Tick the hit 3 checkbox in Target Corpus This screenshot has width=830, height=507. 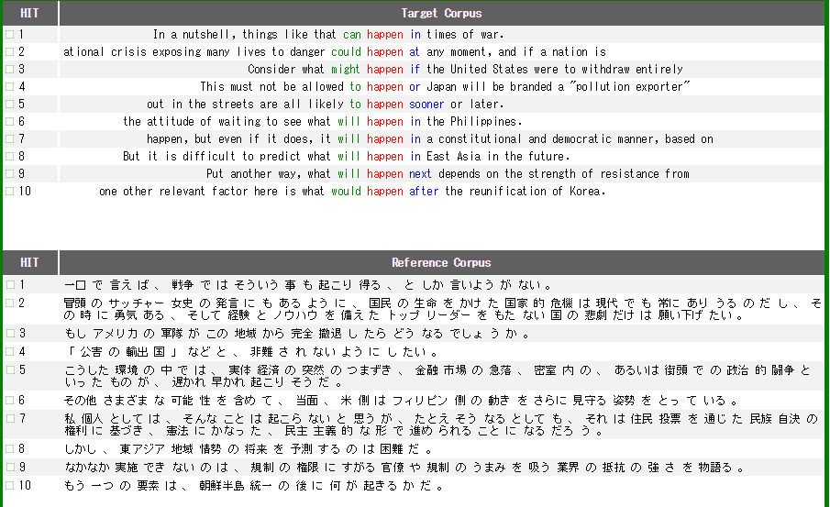[9, 70]
